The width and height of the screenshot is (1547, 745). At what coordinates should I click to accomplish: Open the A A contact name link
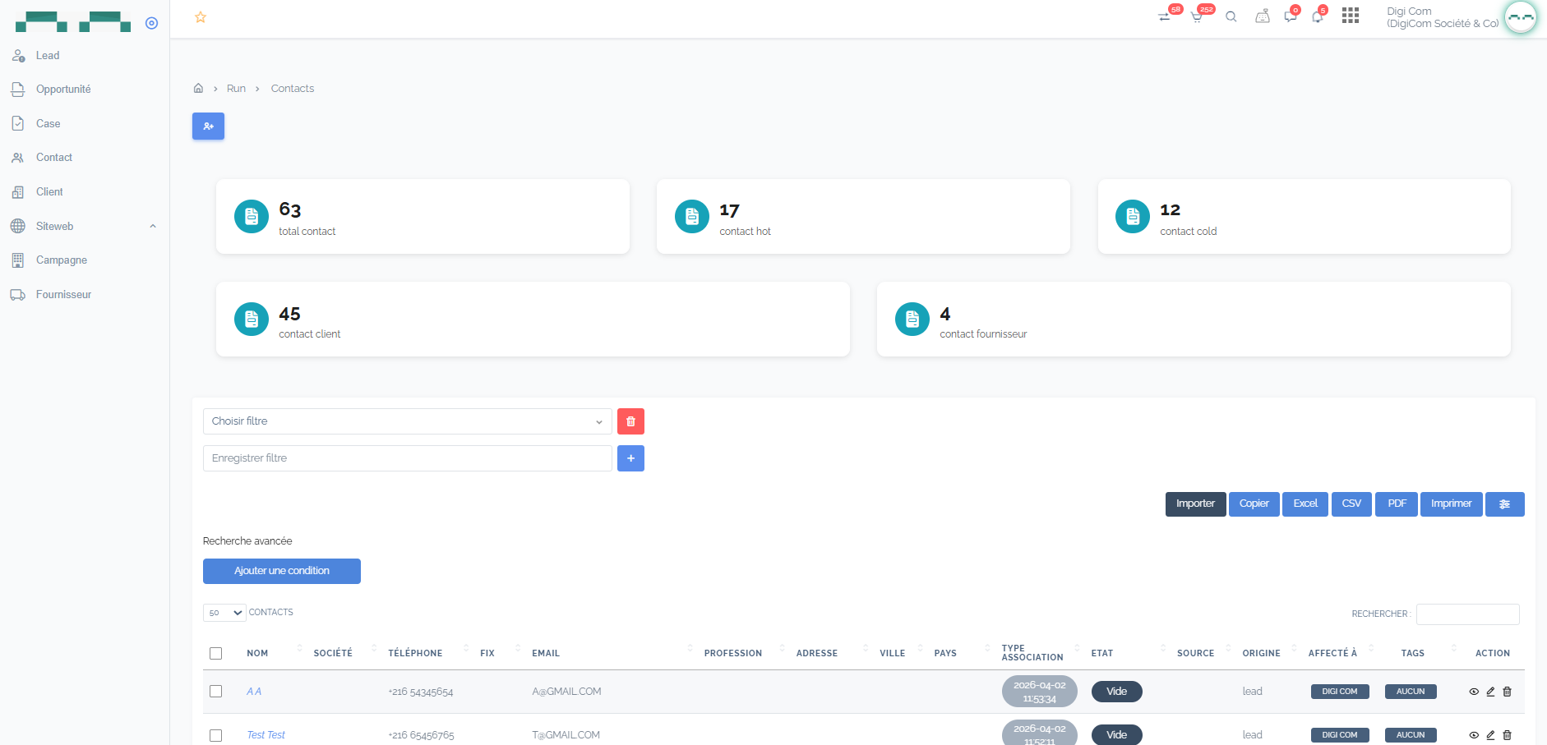pyautogui.click(x=254, y=692)
